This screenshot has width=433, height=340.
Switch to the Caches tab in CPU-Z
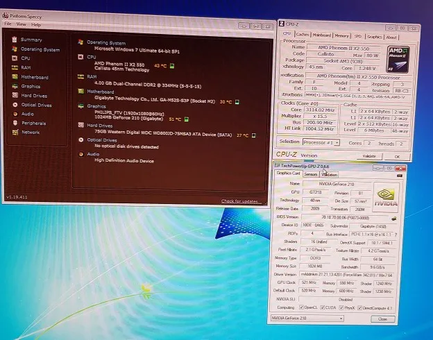coord(302,35)
